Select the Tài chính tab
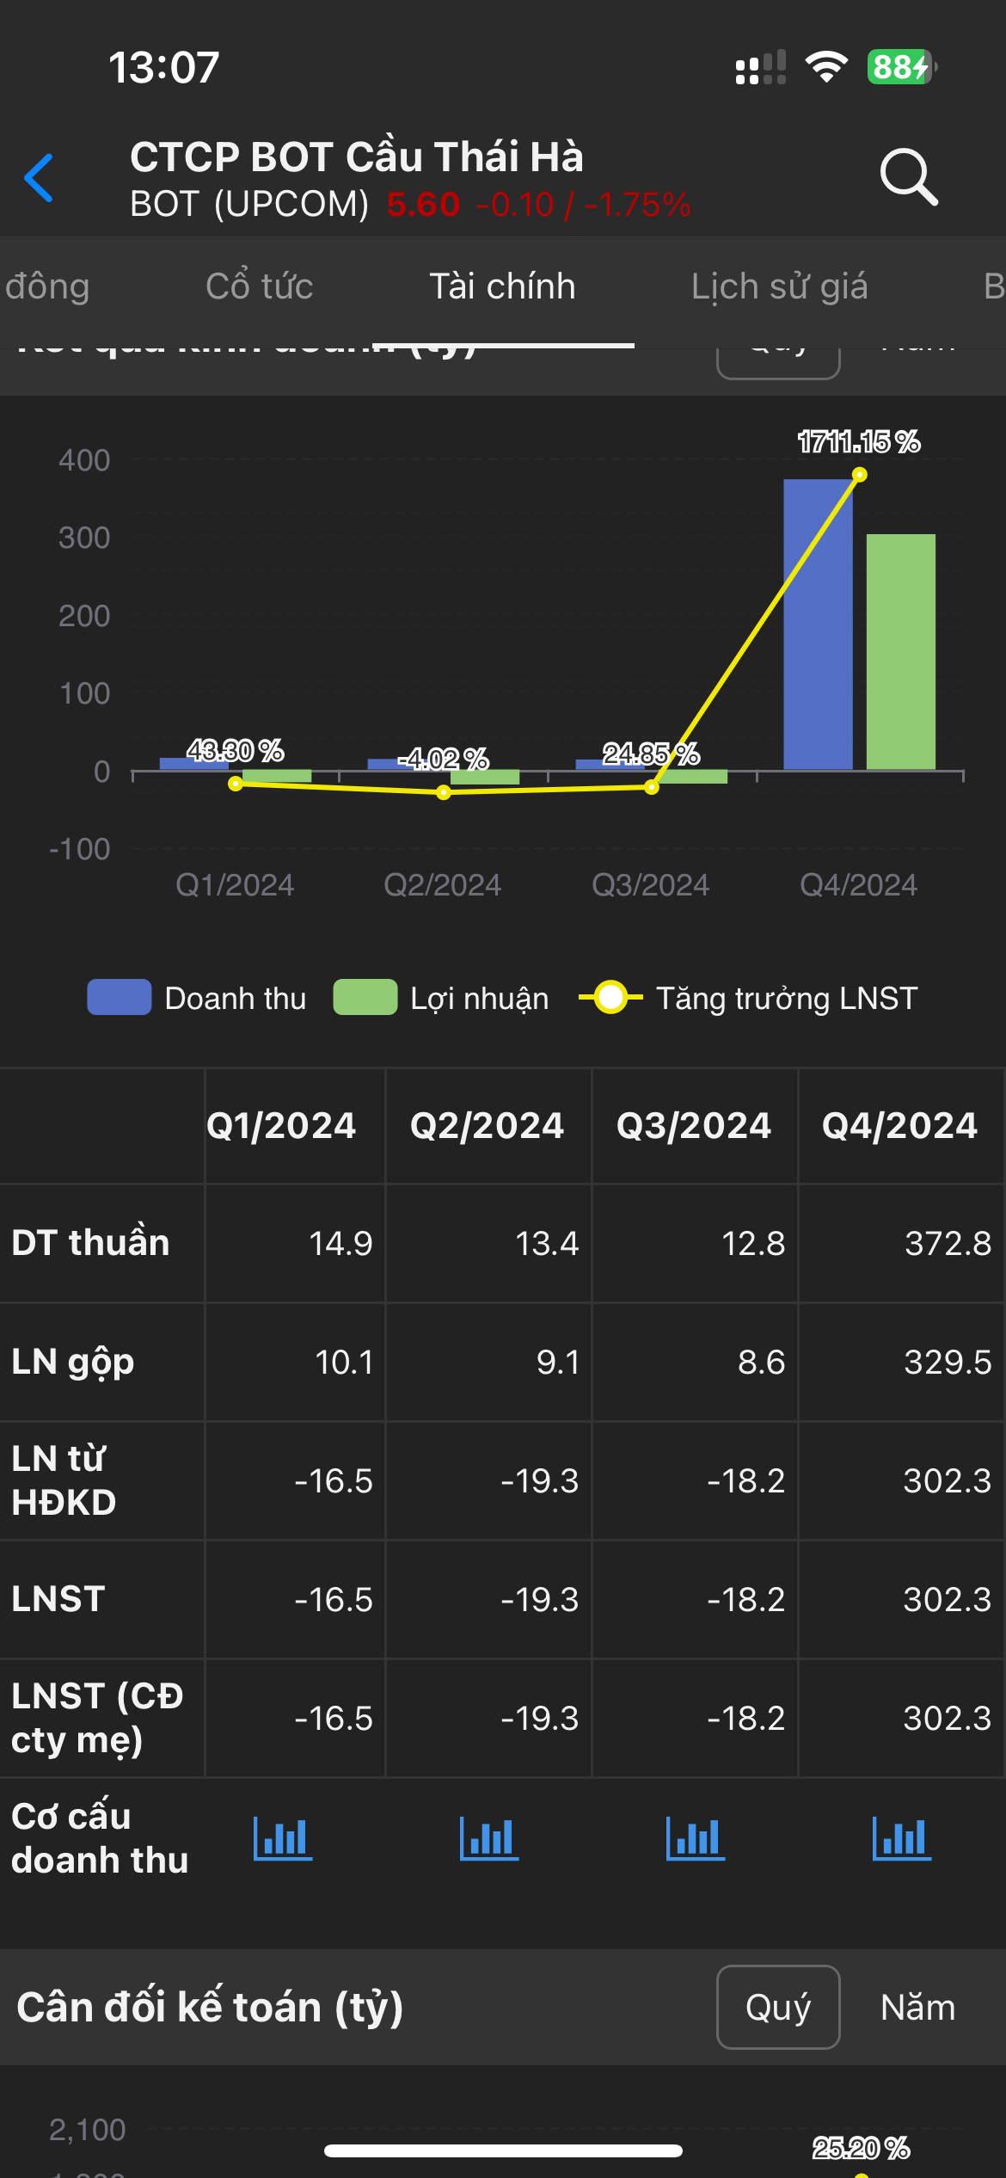This screenshot has height=2178, width=1006. 502,286
